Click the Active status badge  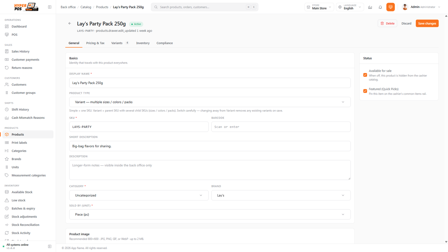(136, 24)
